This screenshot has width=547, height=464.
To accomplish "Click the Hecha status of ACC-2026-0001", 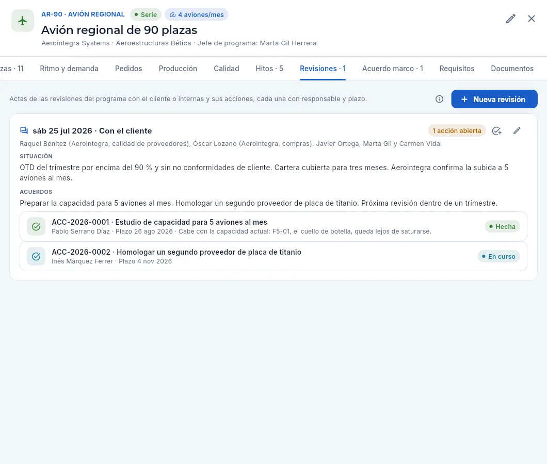I will pos(502,227).
